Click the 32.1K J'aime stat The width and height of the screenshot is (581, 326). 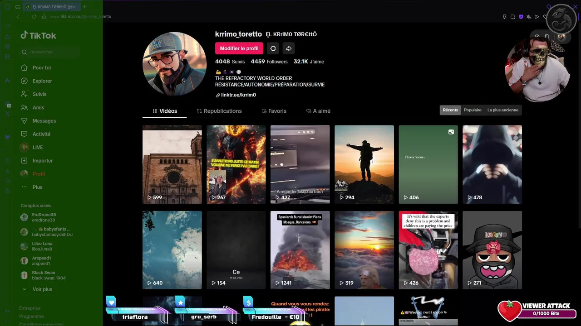[309, 62]
